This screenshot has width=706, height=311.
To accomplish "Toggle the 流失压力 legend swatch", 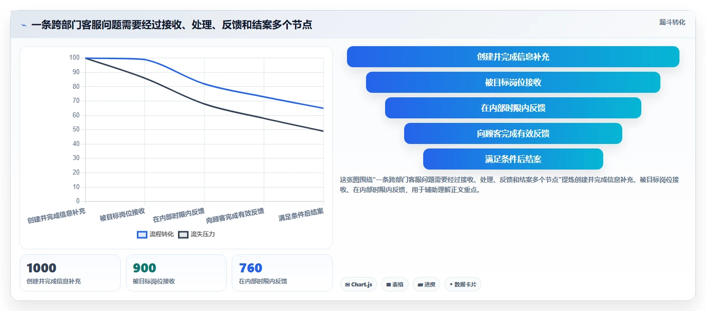I will tap(184, 234).
